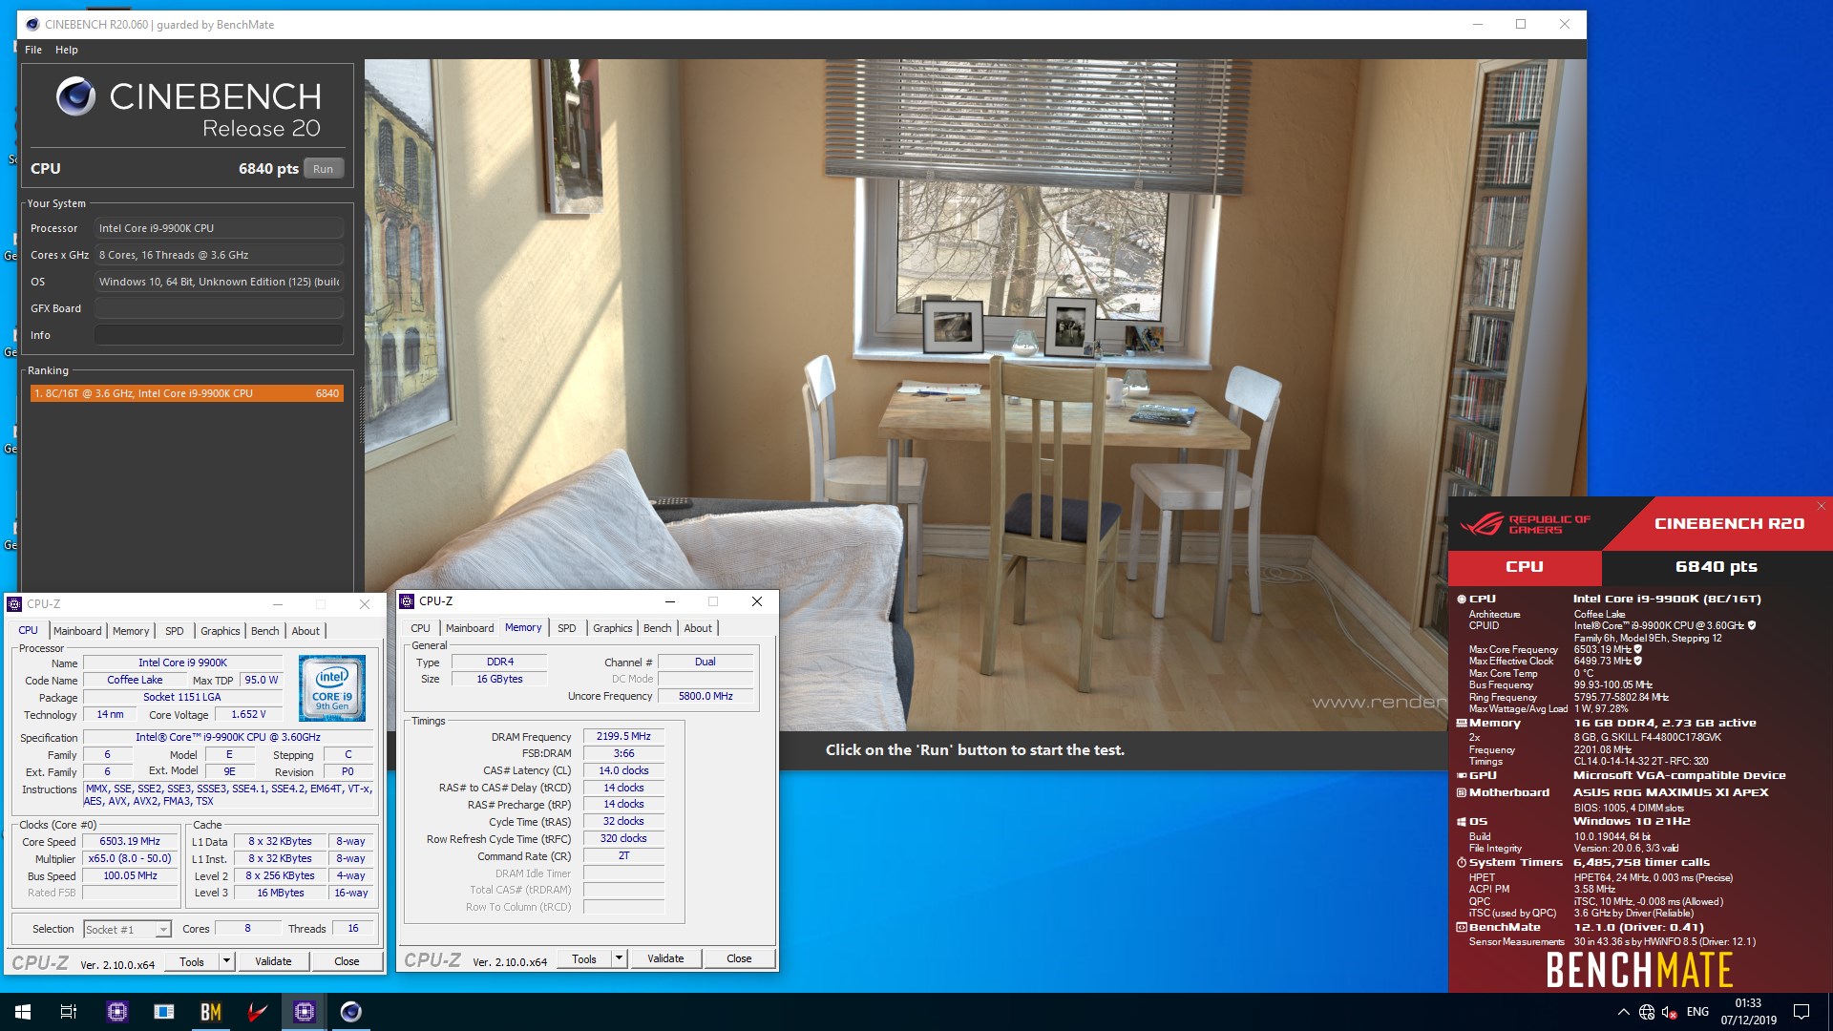Open Bench tab in Memory CPU-Z window
Viewport: 1833px width, 1031px height.
pyautogui.click(x=658, y=628)
